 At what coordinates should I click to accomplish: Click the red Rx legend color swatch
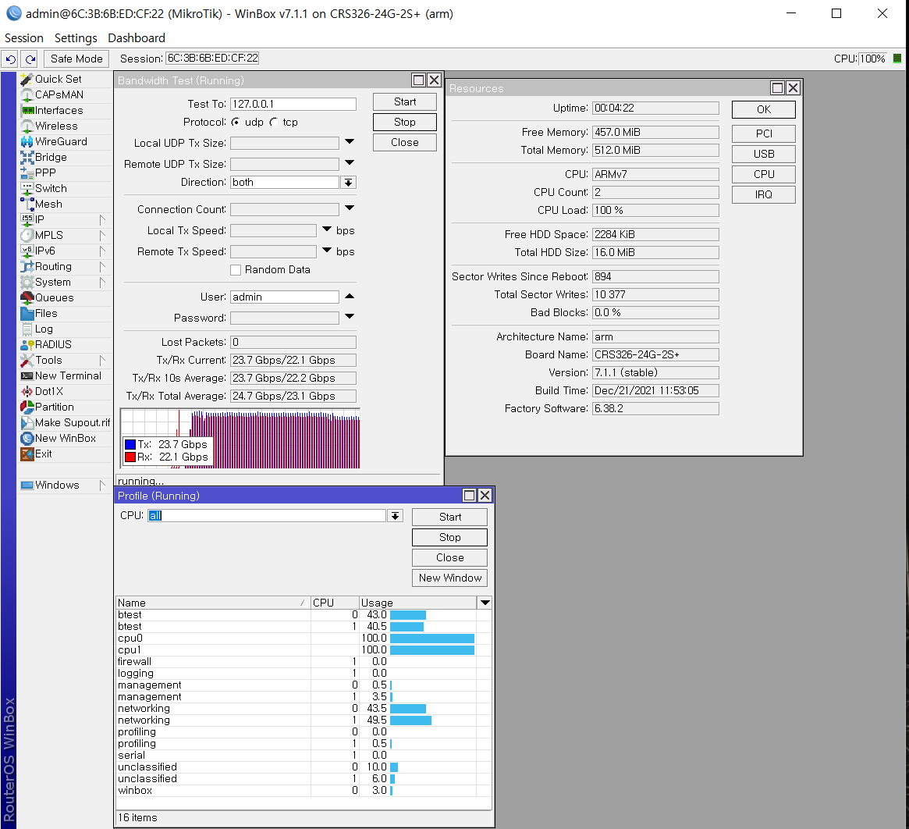(x=130, y=457)
